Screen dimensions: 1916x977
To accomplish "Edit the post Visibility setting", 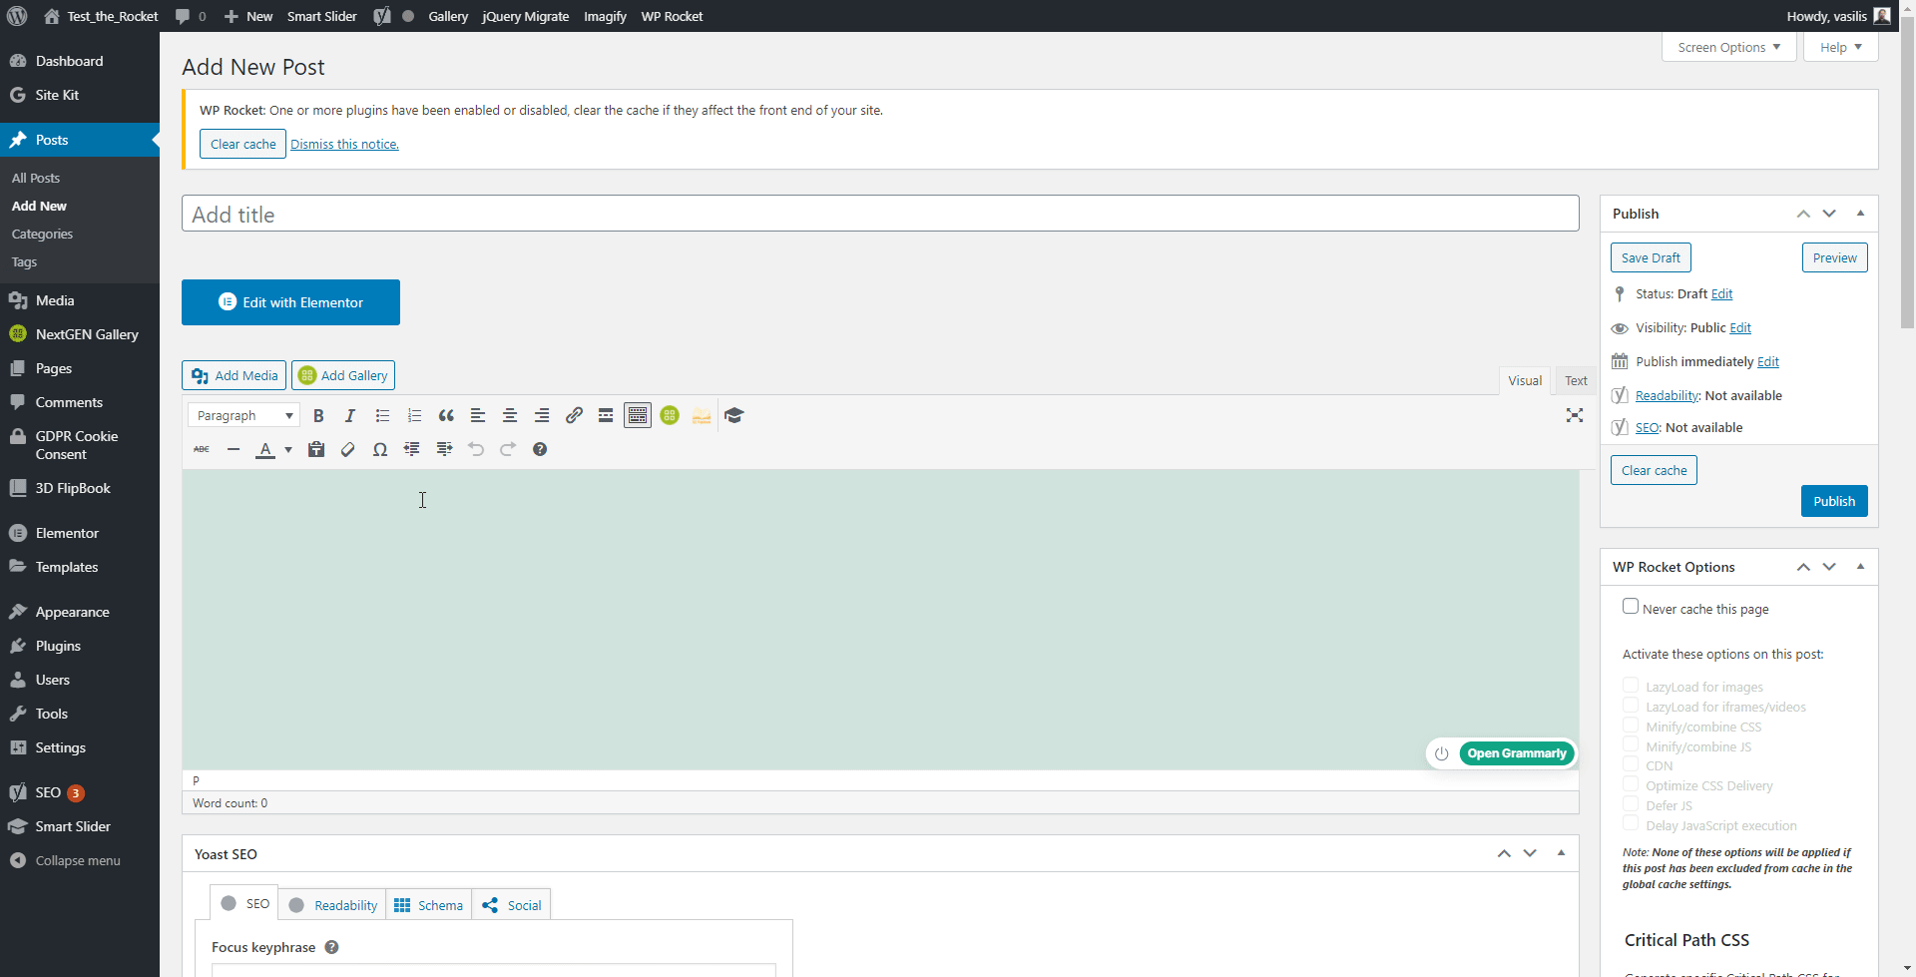I will tap(1740, 328).
